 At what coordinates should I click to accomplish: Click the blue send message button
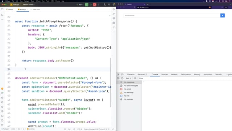pos(222,15)
